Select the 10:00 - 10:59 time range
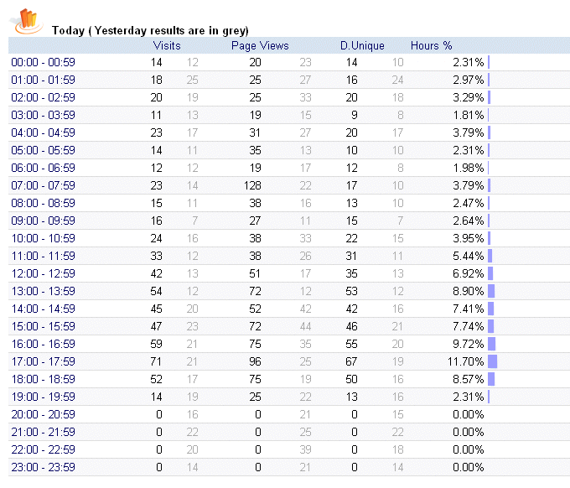This screenshot has height=488, width=570. tap(43, 238)
